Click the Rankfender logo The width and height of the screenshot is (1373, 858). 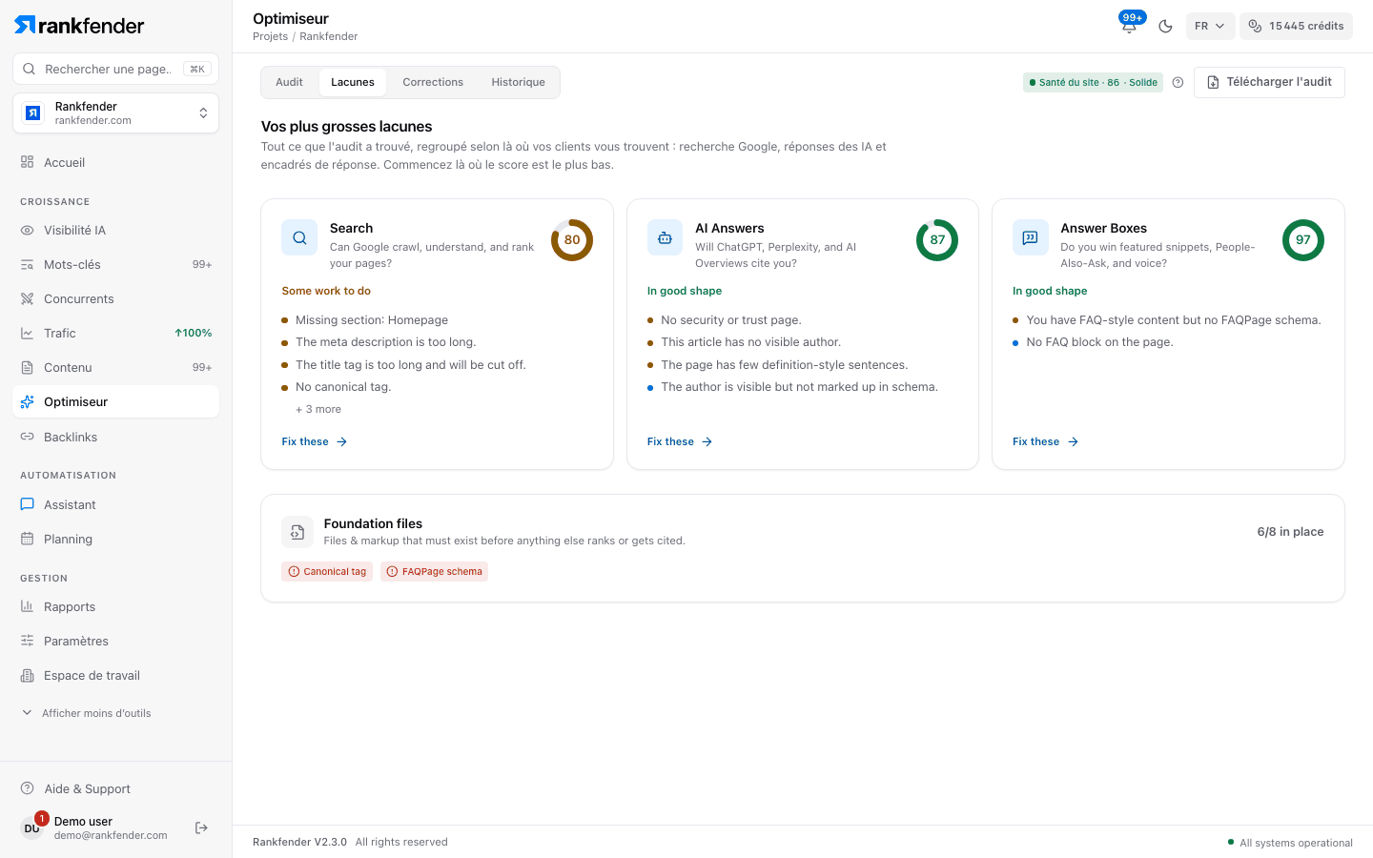click(79, 25)
